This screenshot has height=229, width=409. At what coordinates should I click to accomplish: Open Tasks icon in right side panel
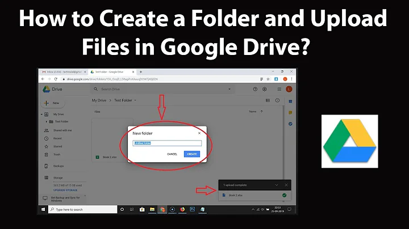point(290,124)
